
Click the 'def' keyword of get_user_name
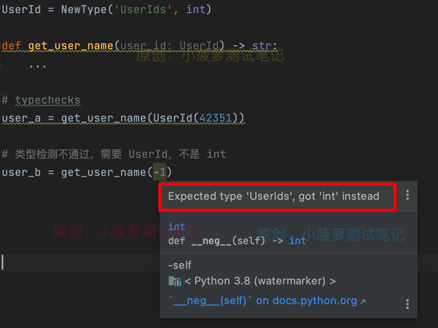click(x=11, y=46)
